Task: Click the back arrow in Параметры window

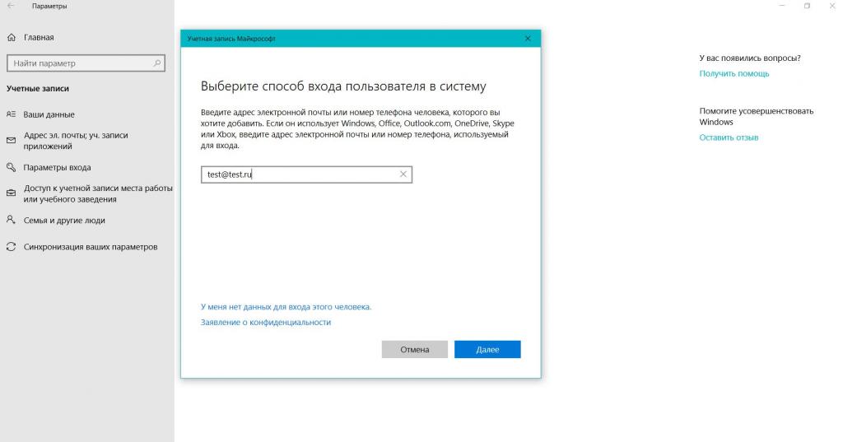Action: [11, 6]
